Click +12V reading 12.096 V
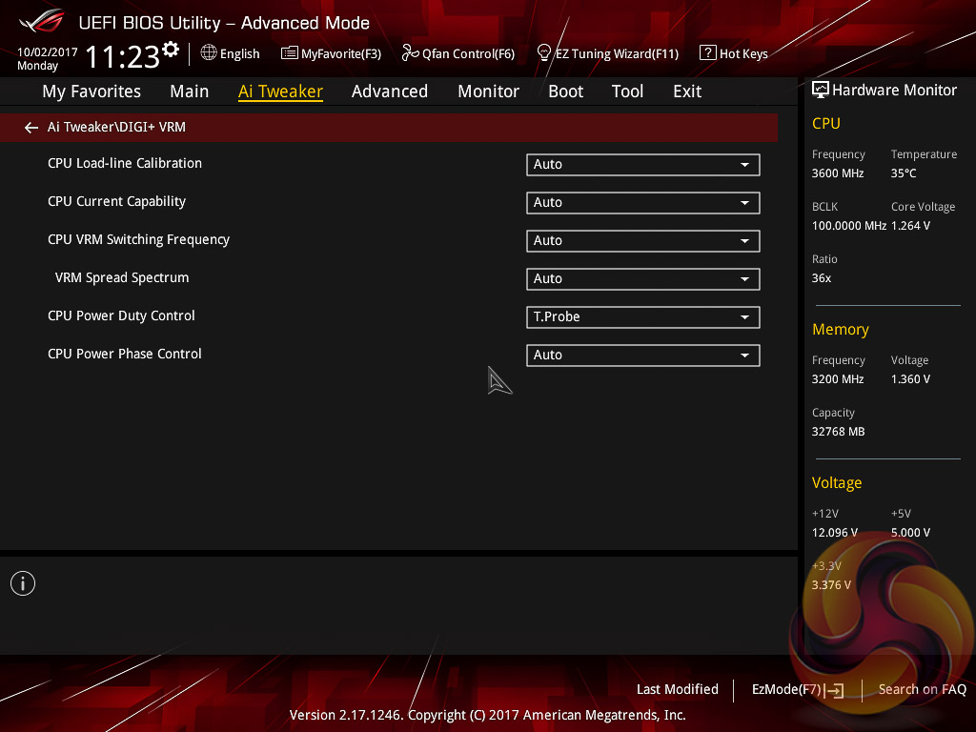Viewport: 976px width, 732px height. 835,533
